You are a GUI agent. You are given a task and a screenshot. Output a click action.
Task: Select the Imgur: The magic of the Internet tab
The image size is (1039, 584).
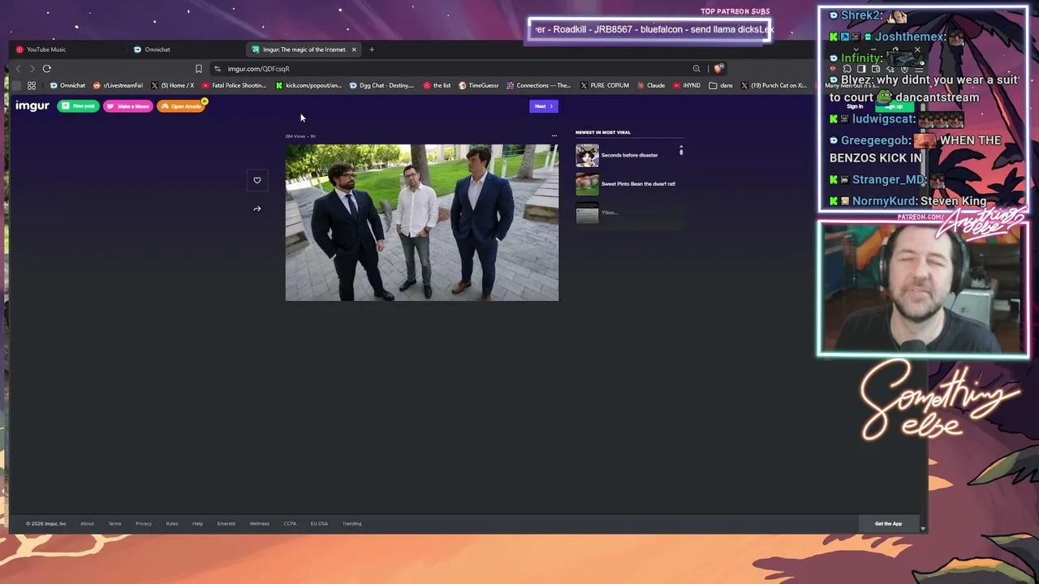pyautogui.click(x=304, y=49)
